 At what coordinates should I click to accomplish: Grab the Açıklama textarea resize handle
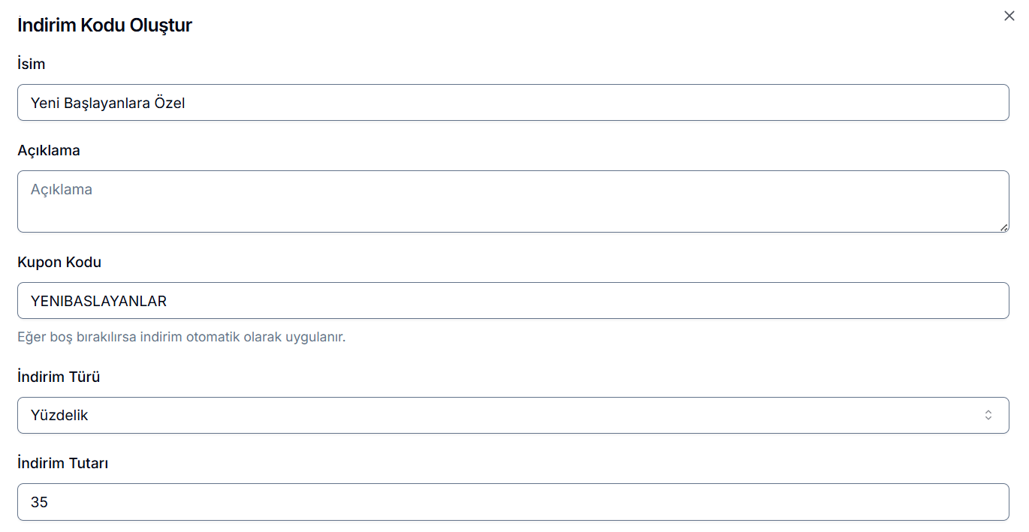point(1004,227)
